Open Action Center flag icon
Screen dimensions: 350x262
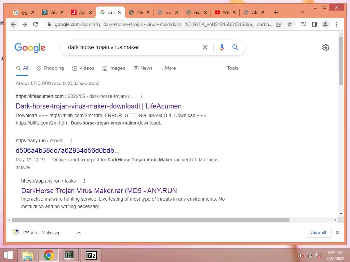pyautogui.click(x=318, y=256)
